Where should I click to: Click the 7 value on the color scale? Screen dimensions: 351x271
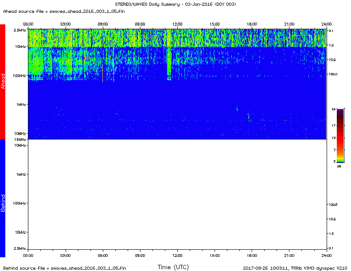(x=334, y=151)
